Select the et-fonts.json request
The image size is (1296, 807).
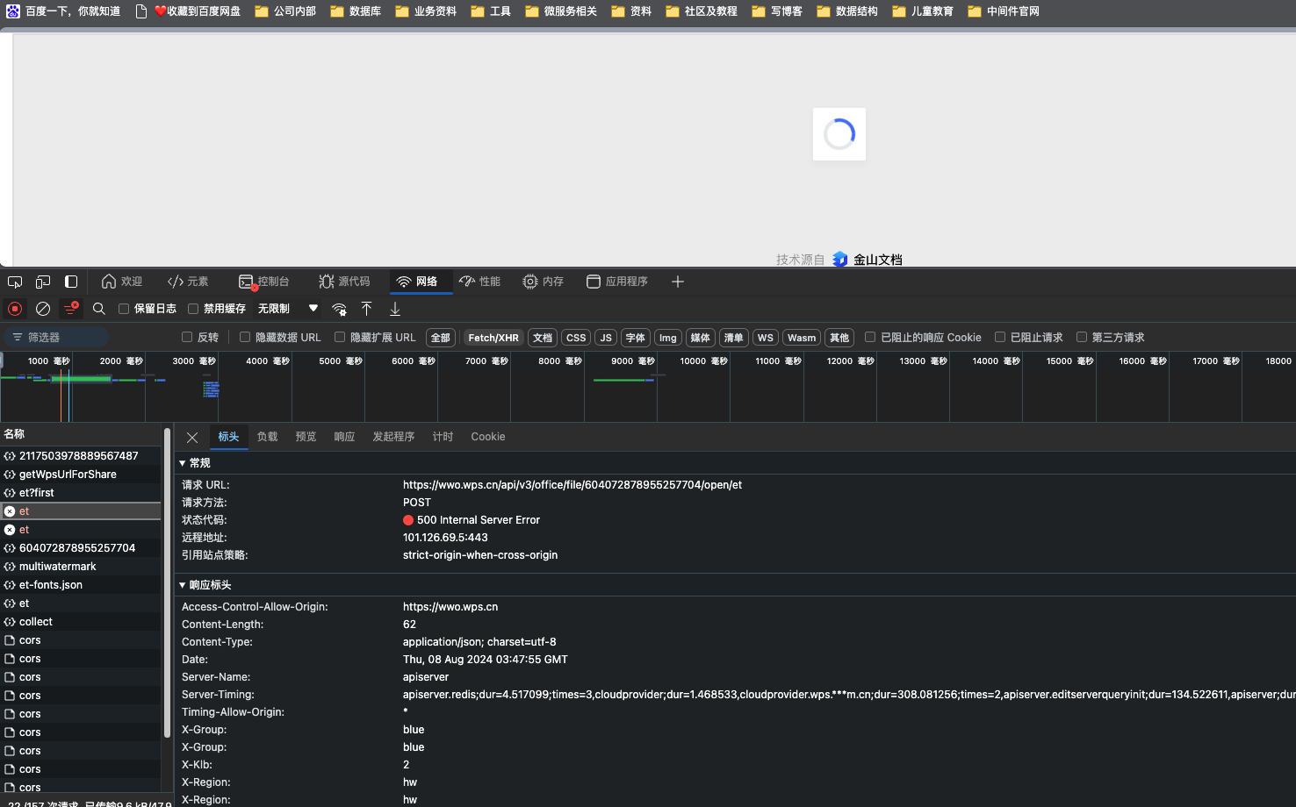tap(81, 585)
